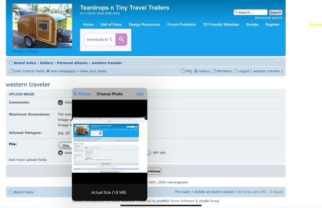
Task: Click the User Control Panel icon
Action: [x=11, y=71]
